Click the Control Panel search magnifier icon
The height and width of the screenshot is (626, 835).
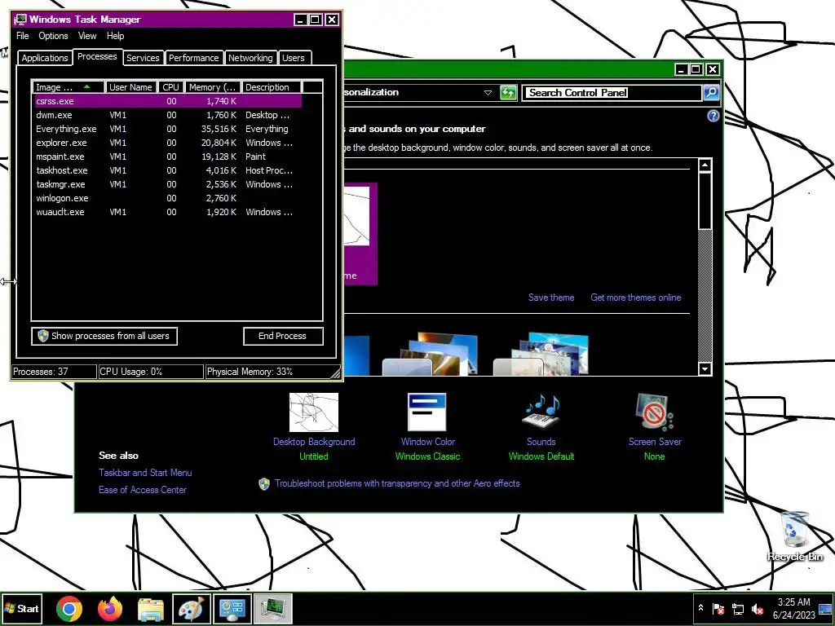pyautogui.click(x=711, y=93)
